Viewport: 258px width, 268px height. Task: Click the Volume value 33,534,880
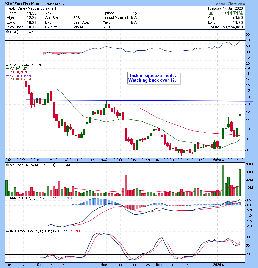[x=233, y=27]
